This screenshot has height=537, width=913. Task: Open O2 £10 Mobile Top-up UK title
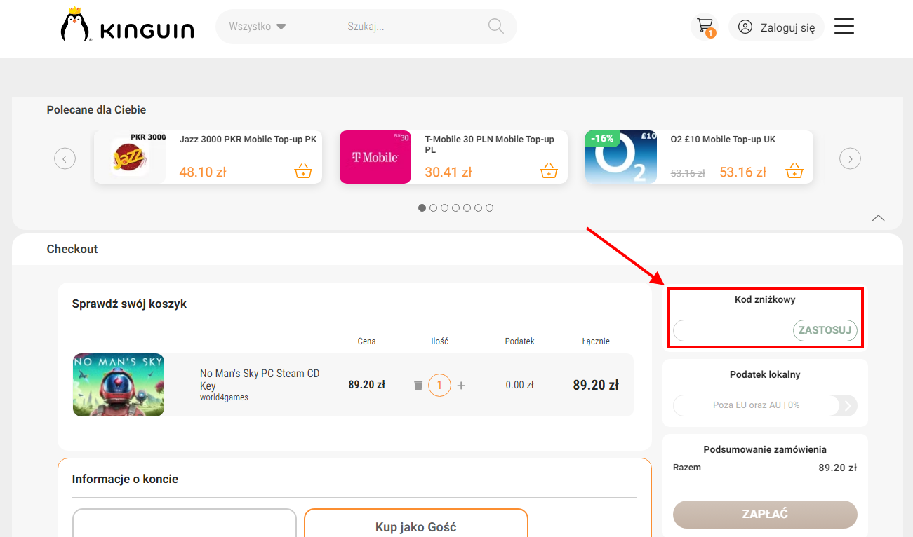click(x=723, y=140)
